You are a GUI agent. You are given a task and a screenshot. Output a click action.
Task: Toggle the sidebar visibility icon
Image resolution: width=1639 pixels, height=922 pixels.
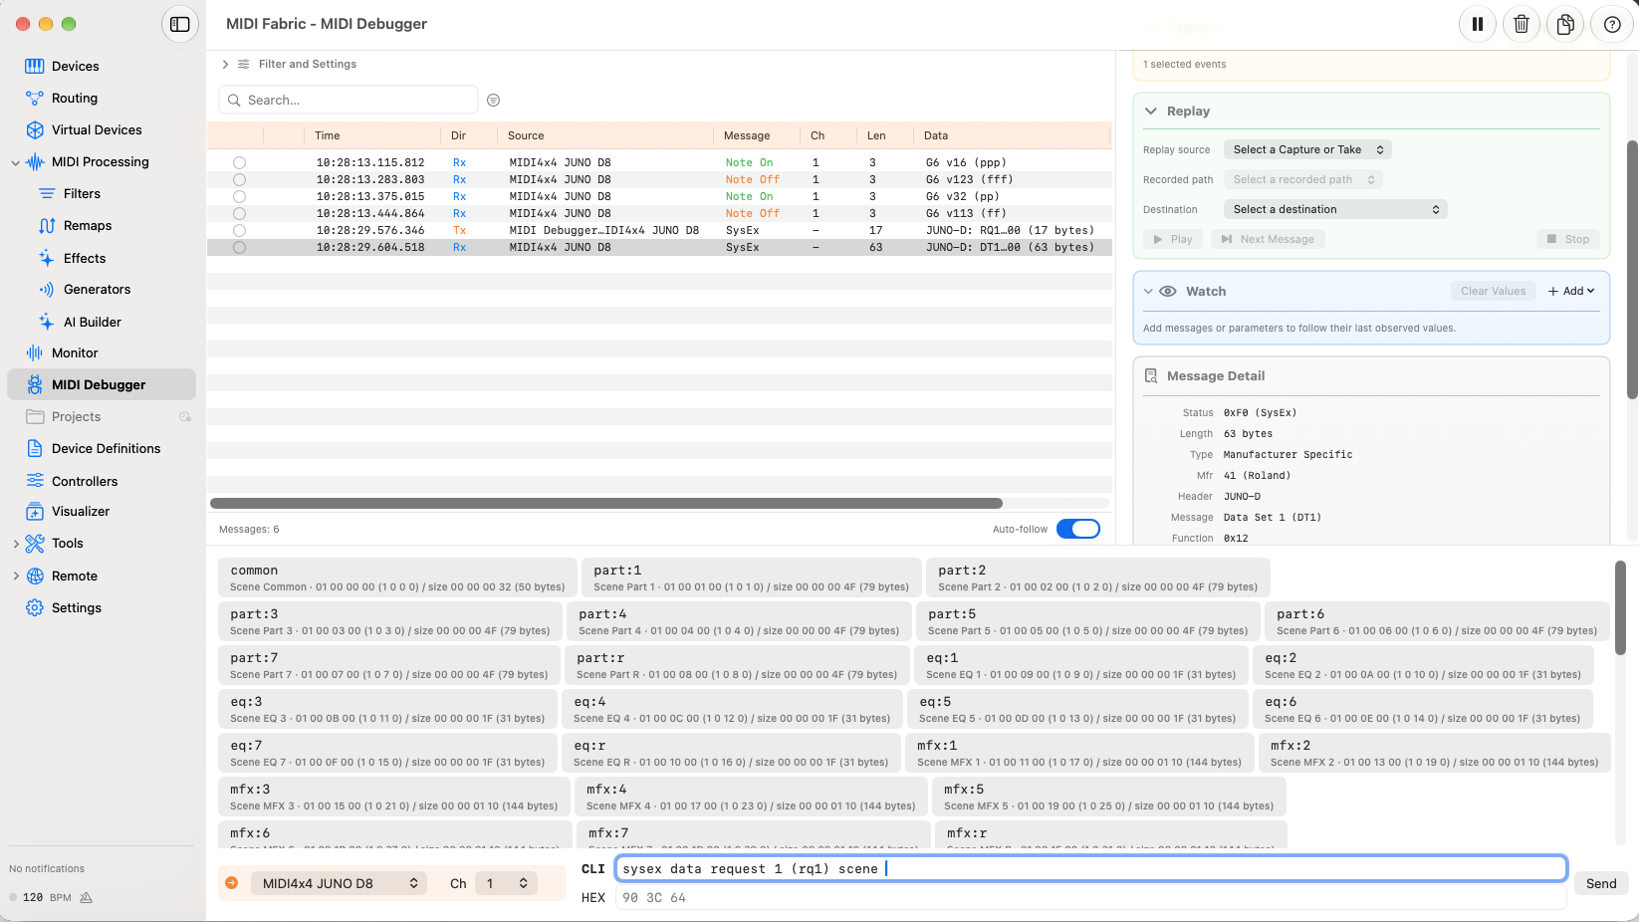coord(180,24)
